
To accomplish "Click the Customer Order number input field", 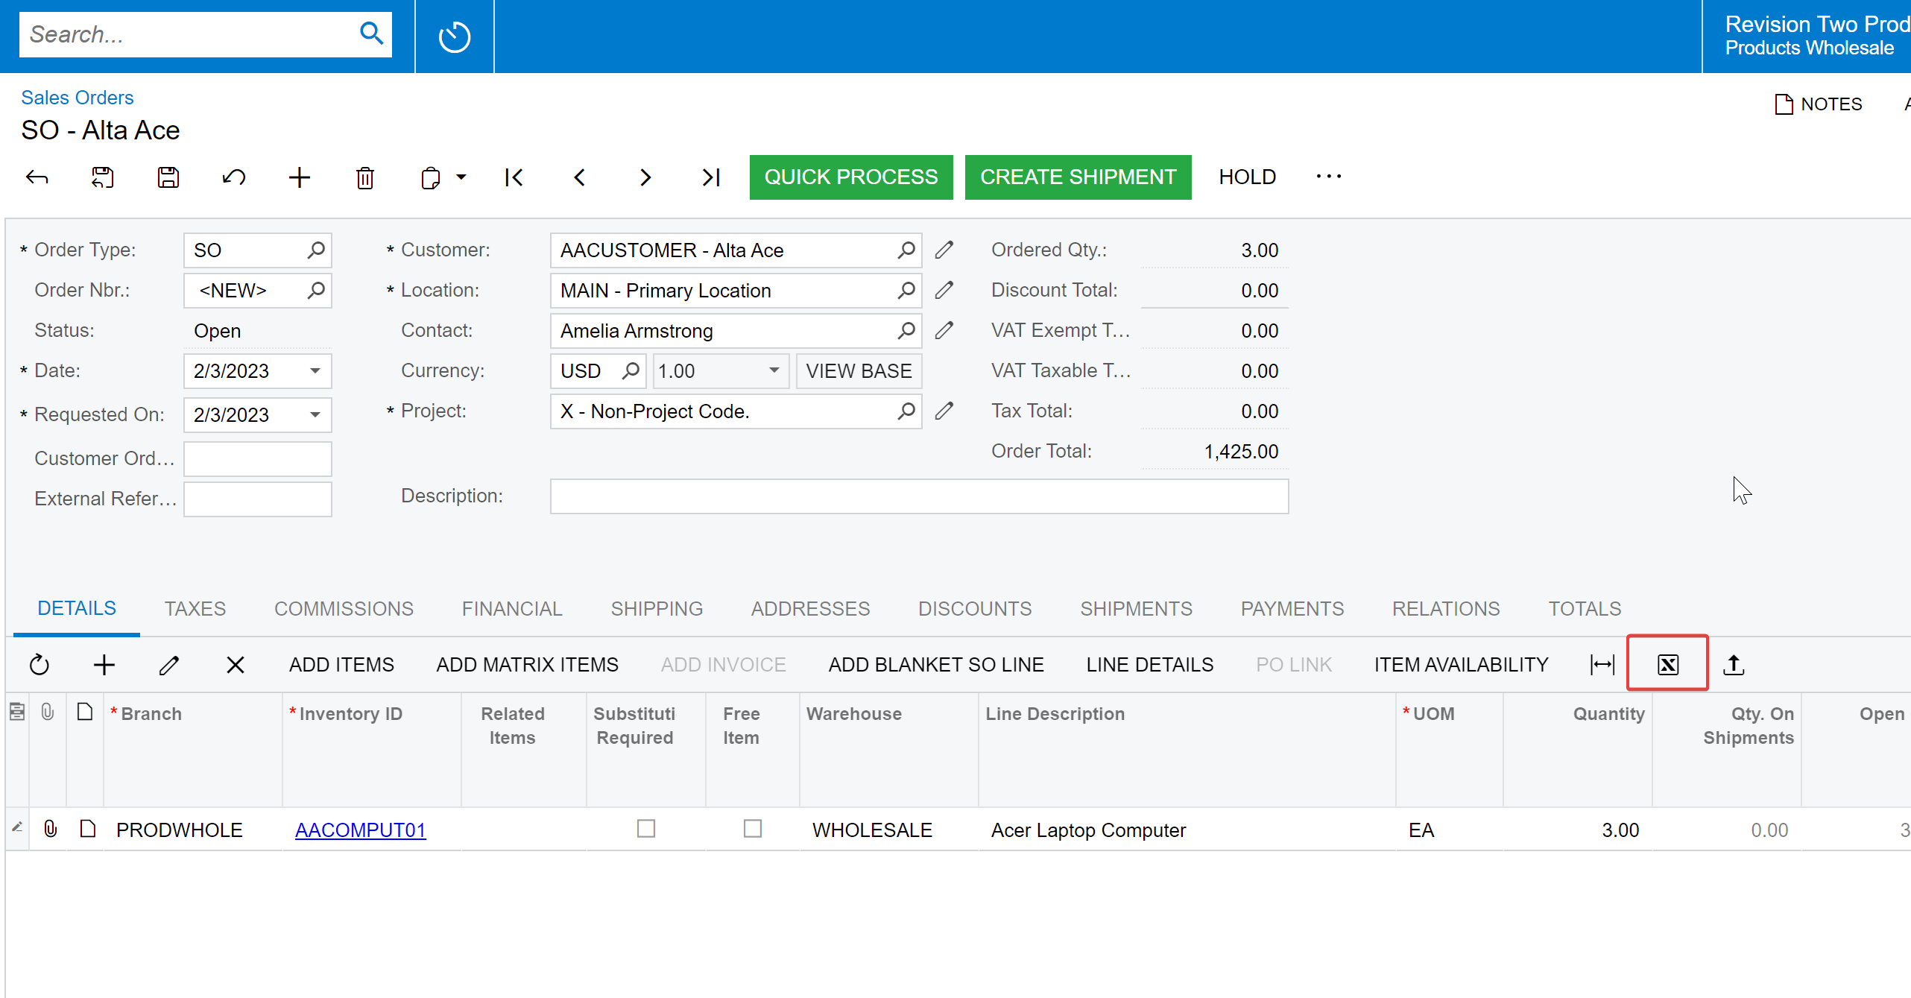I will (256, 458).
